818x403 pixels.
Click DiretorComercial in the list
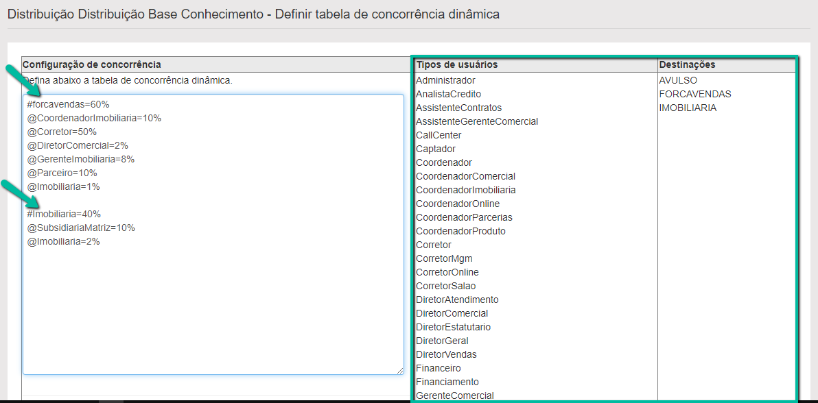pyautogui.click(x=452, y=313)
